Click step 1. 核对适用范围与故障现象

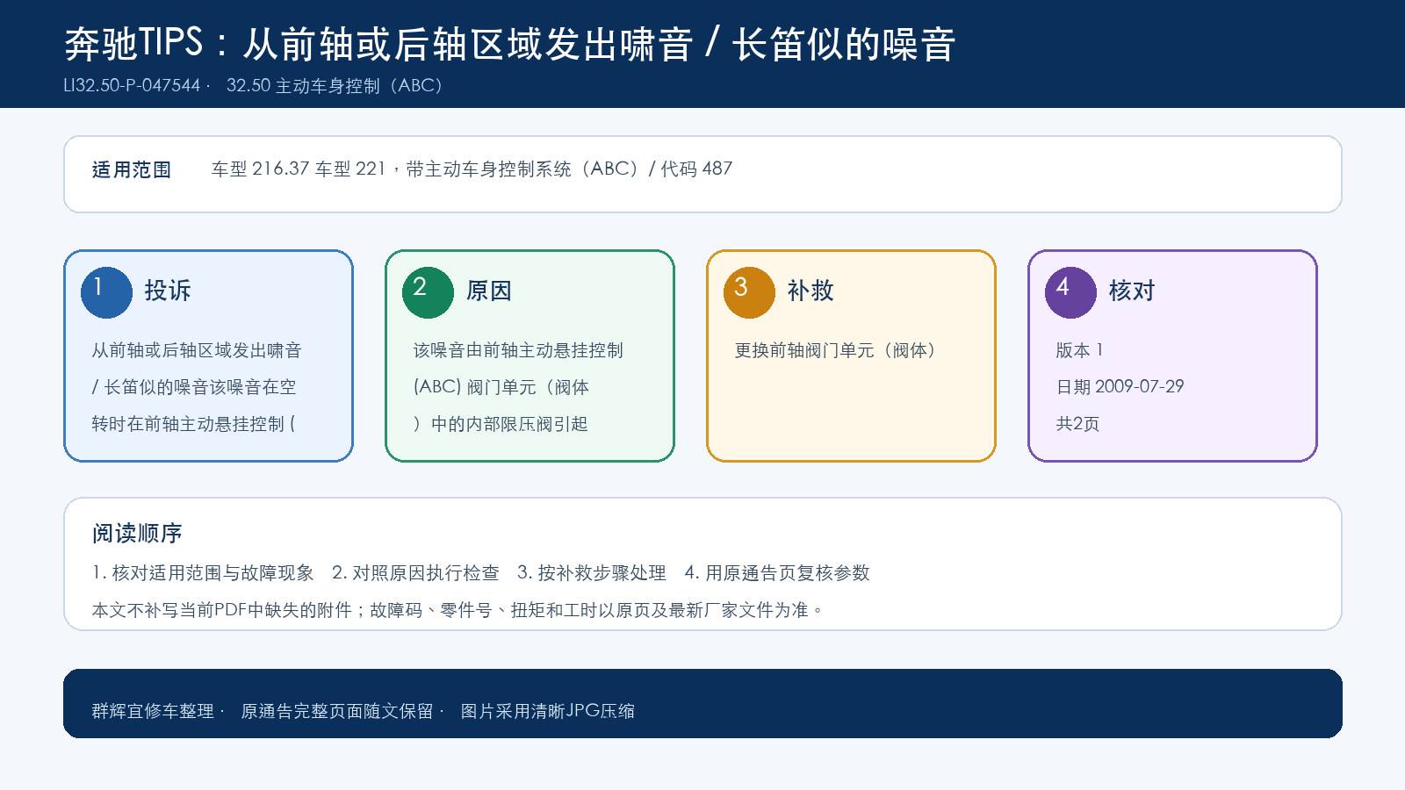203,573
